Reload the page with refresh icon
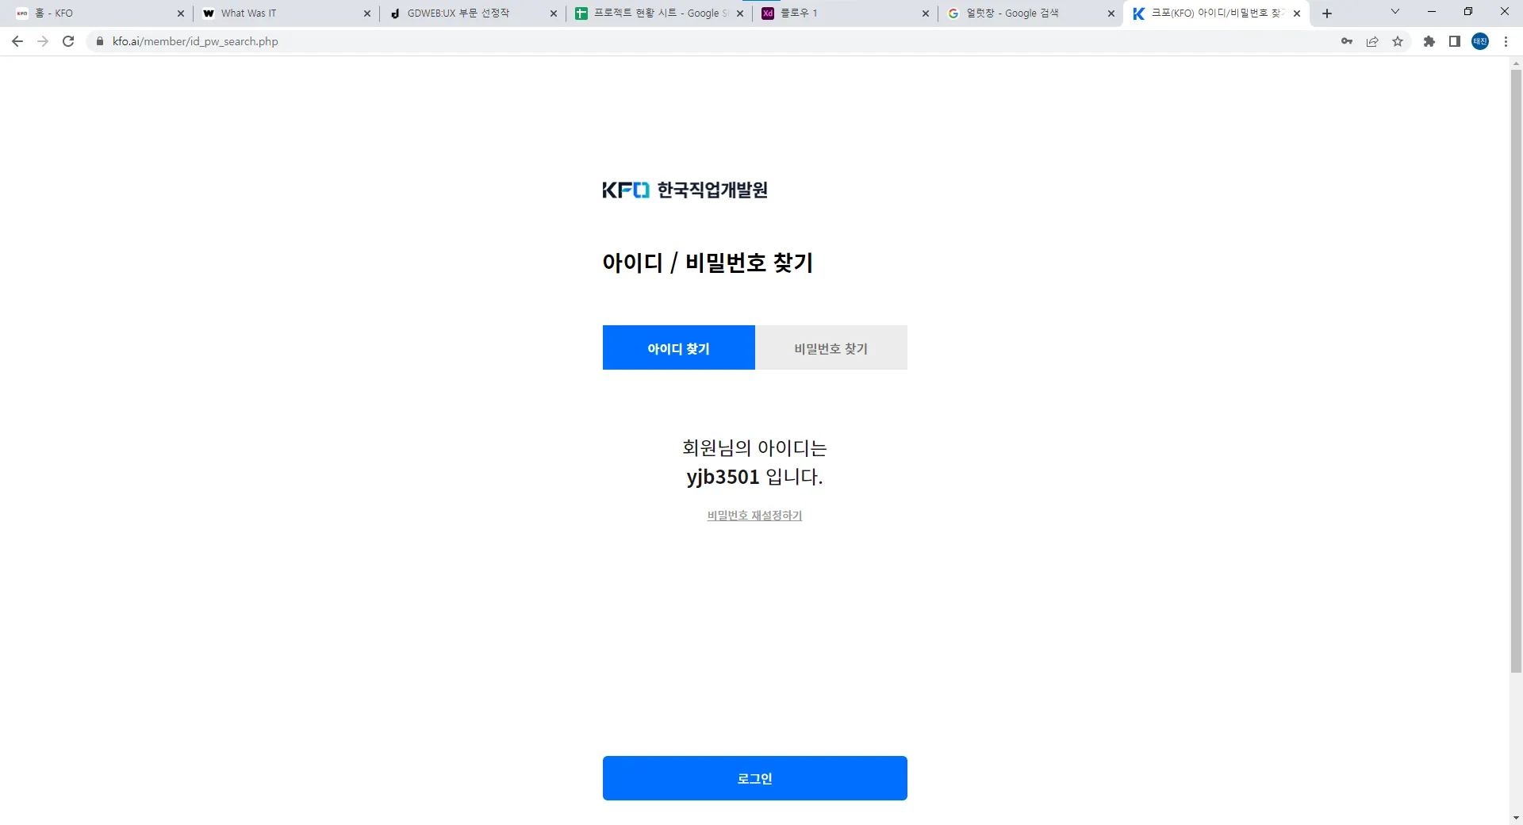1523x825 pixels. tap(68, 41)
